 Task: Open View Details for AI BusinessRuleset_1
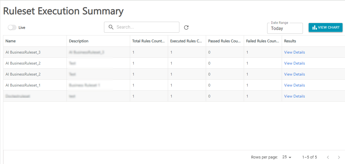click(x=294, y=85)
